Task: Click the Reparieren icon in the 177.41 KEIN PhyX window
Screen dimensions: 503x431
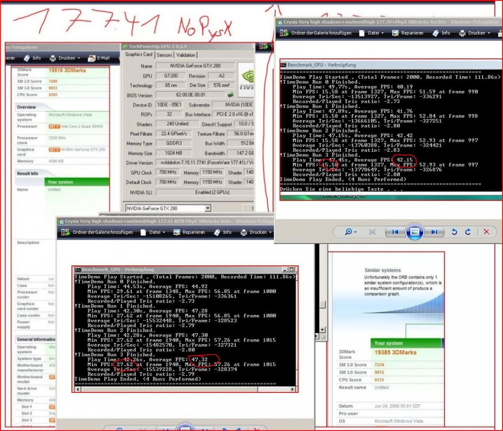Action: 177,232
